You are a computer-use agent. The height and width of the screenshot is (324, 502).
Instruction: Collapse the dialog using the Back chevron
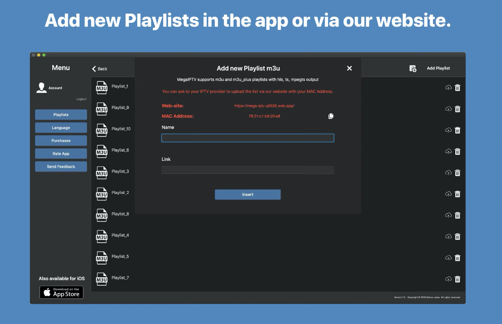[94, 69]
